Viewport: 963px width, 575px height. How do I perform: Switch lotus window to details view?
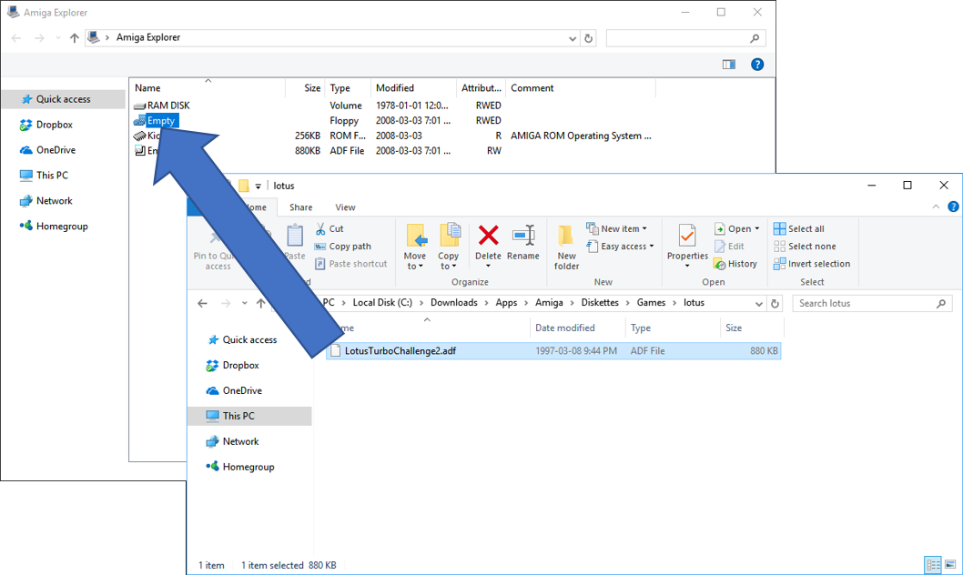pyautogui.click(x=933, y=565)
